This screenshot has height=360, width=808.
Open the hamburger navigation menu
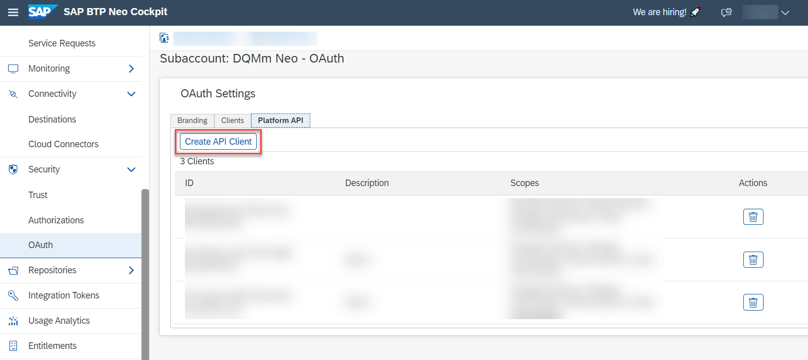pos(13,12)
